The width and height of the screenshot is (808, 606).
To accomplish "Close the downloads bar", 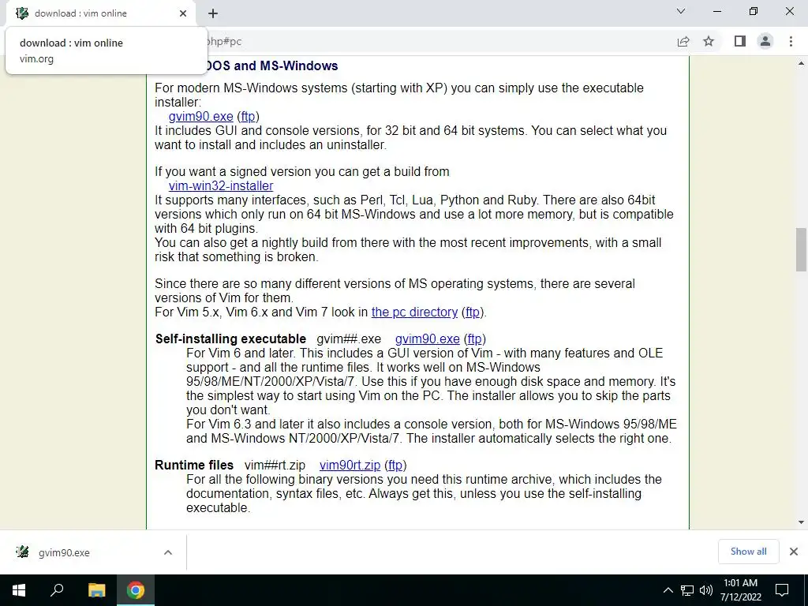I will [x=794, y=552].
